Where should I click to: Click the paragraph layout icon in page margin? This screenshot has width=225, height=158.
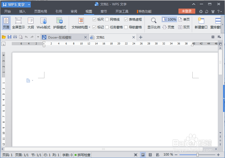click(x=28, y=80)
